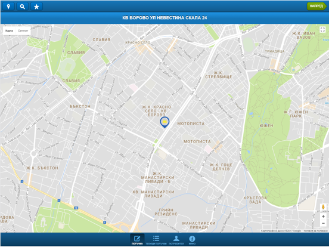This screenshot has width=329, height=247.
Task: Switch map to Сателит view
Action: pos(23,30)
